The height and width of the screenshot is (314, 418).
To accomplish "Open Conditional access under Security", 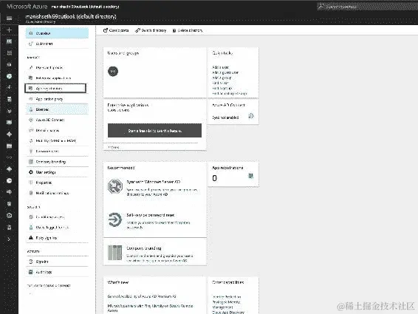I will point(57,217).
